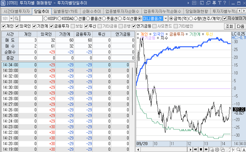Click the empty search input field

click(x=31, y=18)
